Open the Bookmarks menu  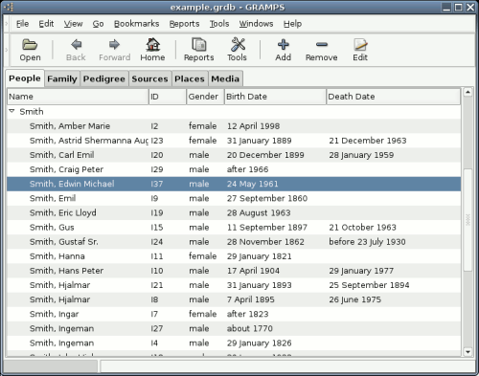[x=136, y=24]
